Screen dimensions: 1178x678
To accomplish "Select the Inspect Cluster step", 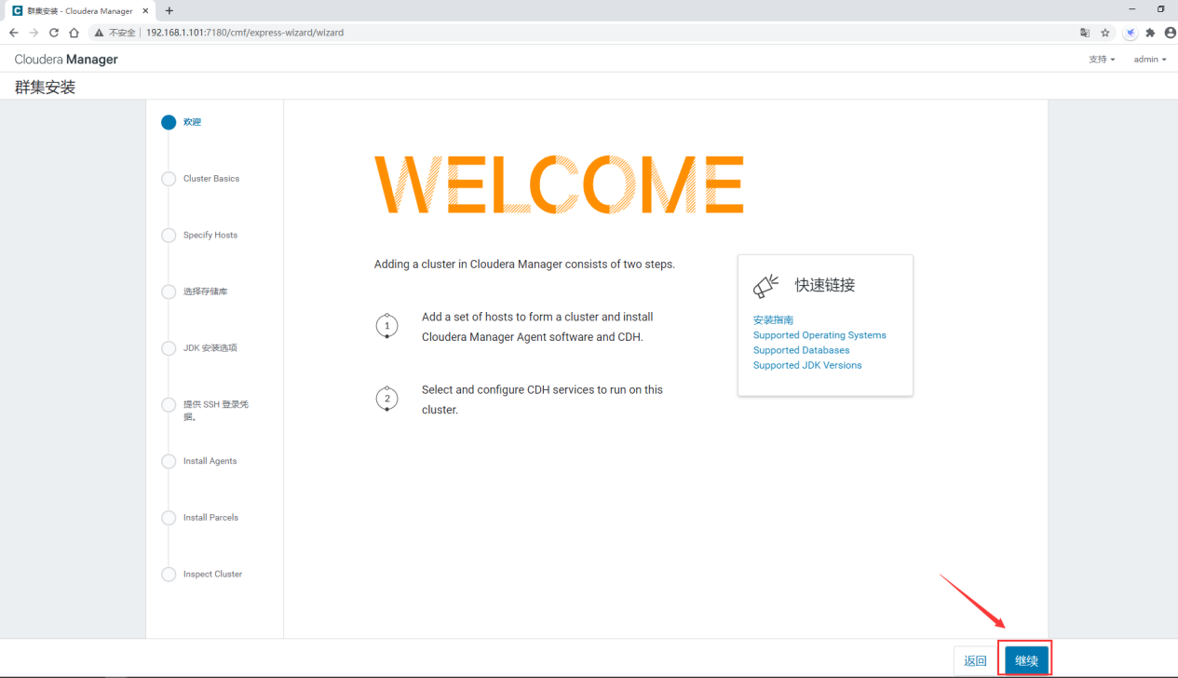I will click(202, 575).
